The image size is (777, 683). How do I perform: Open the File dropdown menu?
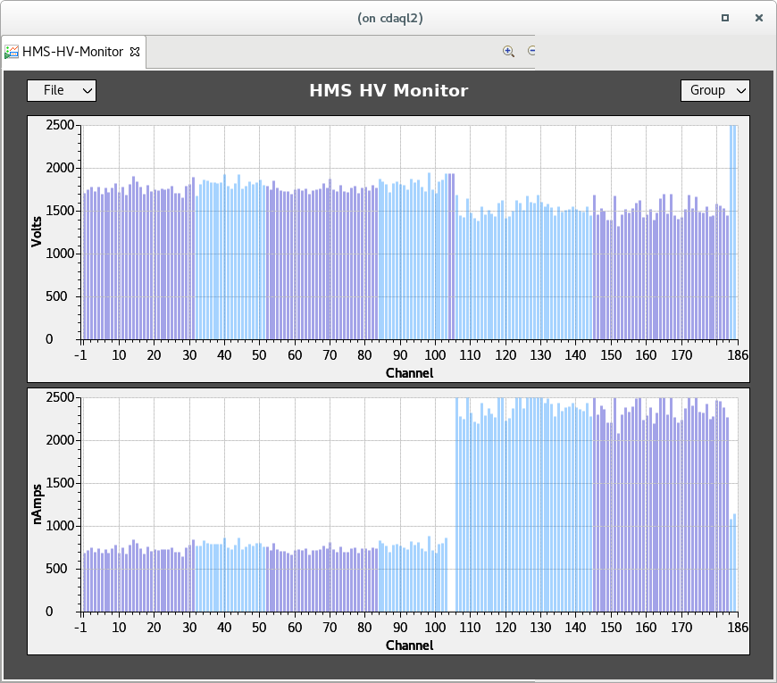pos(62,90)
